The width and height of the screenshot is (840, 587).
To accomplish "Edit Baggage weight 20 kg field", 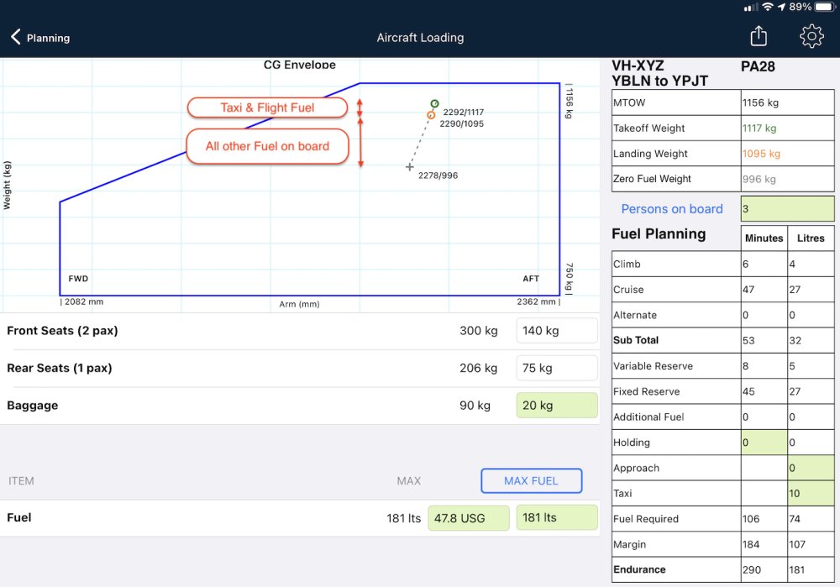I will (557, 406).
